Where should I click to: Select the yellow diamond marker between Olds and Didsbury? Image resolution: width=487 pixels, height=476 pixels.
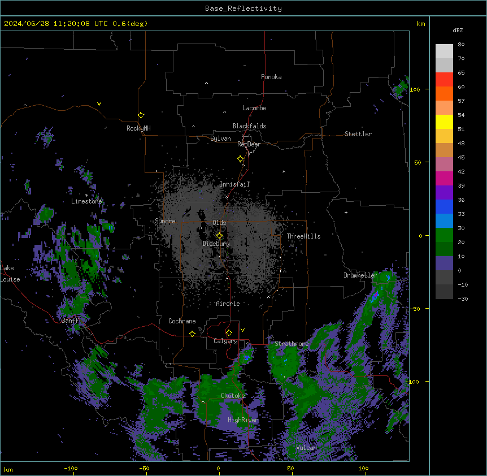click(x=219, y=236)
